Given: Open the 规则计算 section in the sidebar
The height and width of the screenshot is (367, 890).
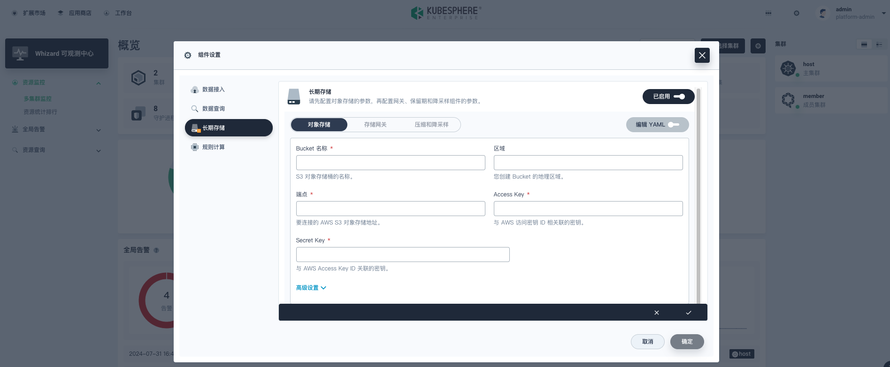Looking at the screenshot, I should coord(229,147).
